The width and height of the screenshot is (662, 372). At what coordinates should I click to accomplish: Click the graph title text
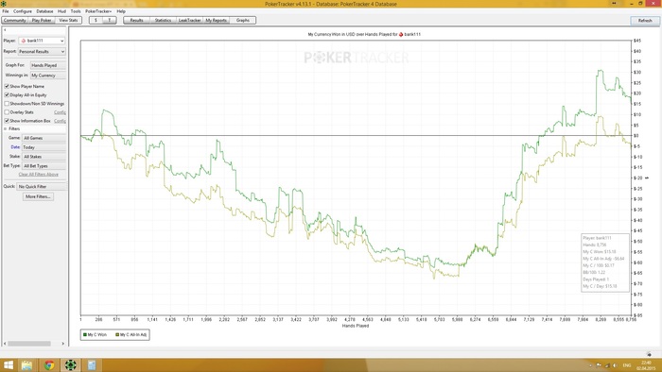[x=364, y=34]
